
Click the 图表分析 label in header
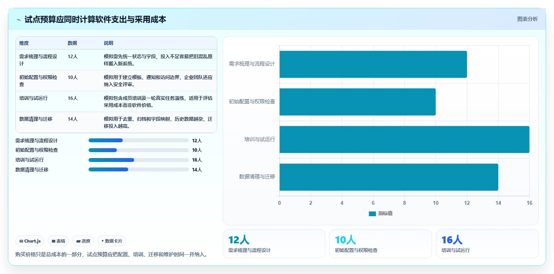tap(527, 19)
